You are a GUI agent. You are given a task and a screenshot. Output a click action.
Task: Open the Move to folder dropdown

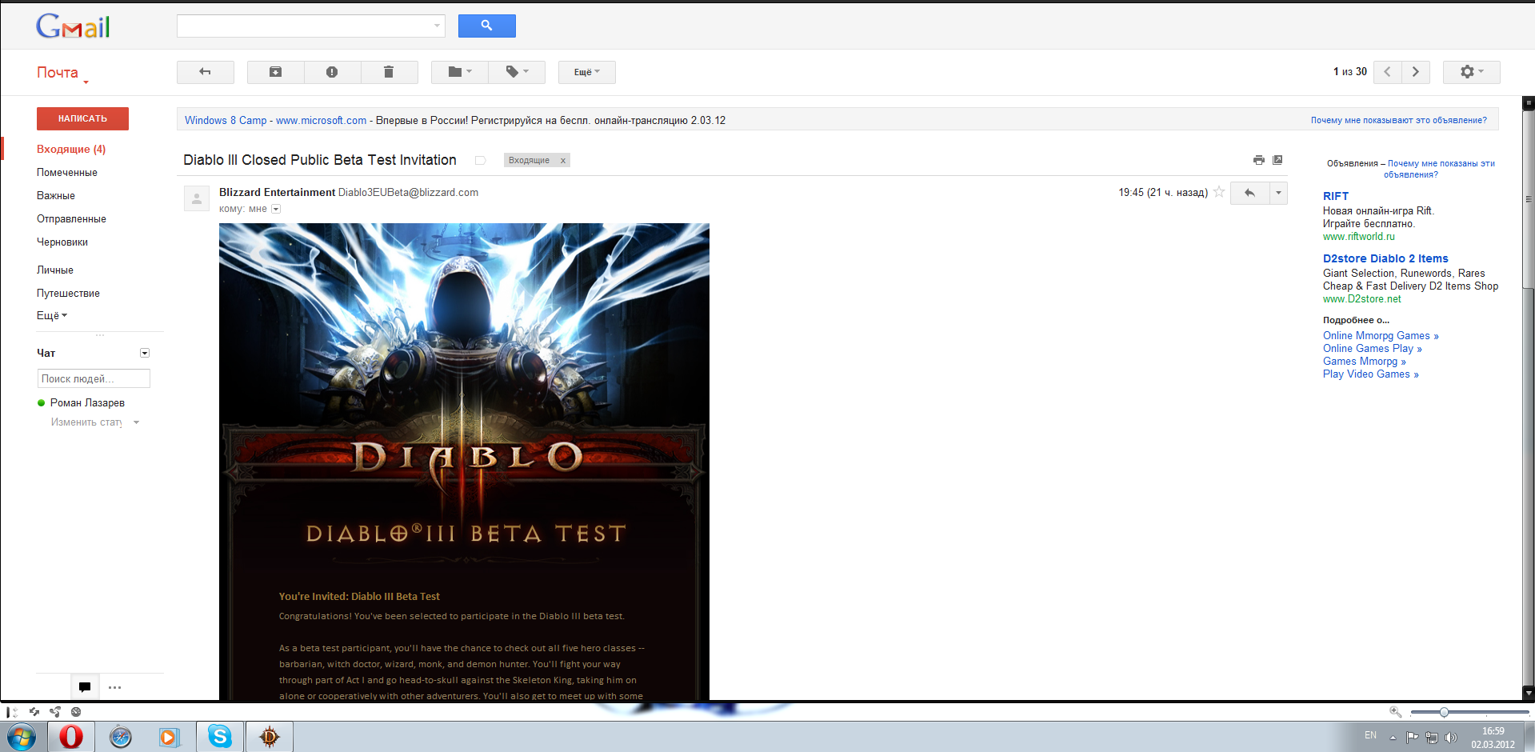[460, 72]
